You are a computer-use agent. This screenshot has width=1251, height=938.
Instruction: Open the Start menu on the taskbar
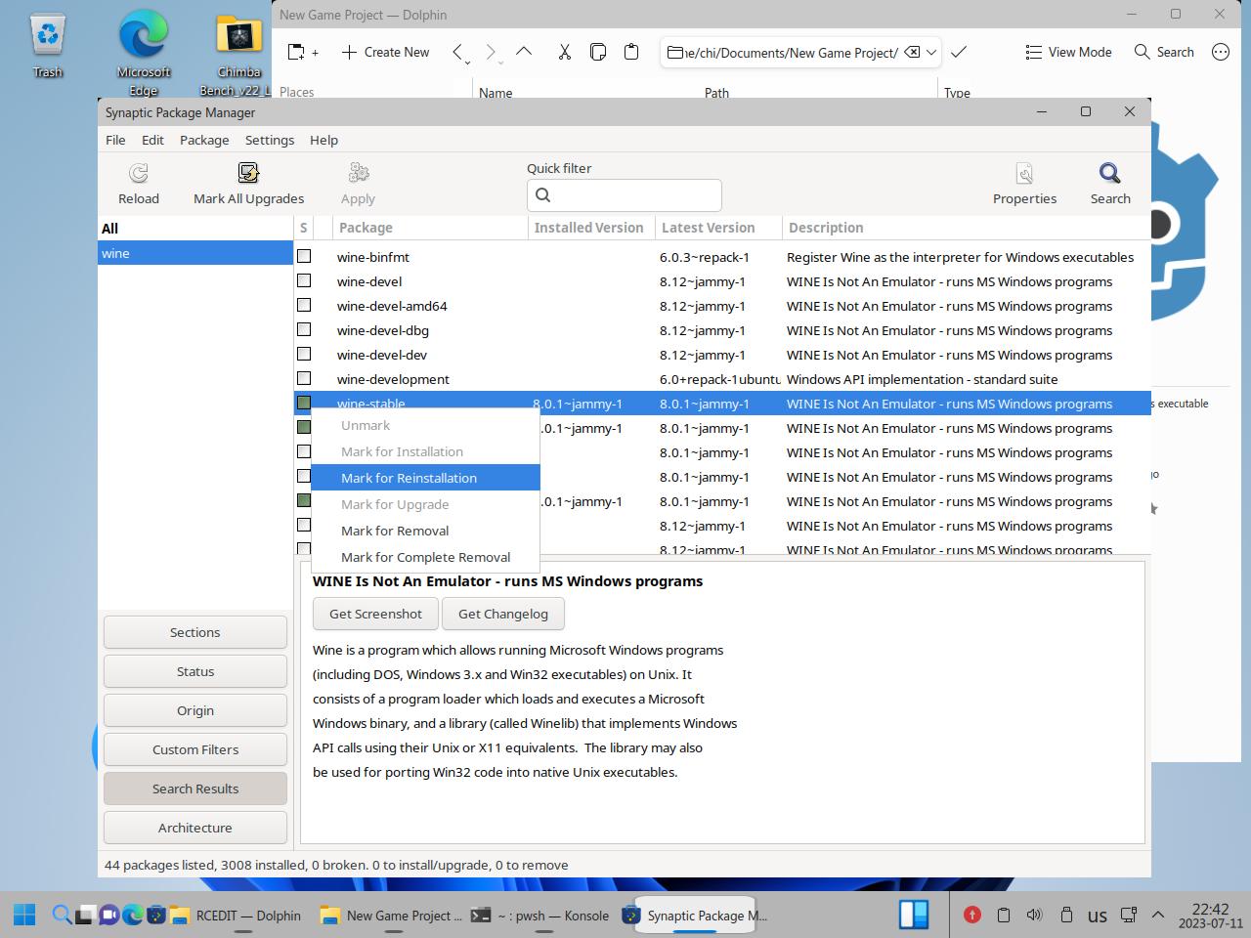24,916
